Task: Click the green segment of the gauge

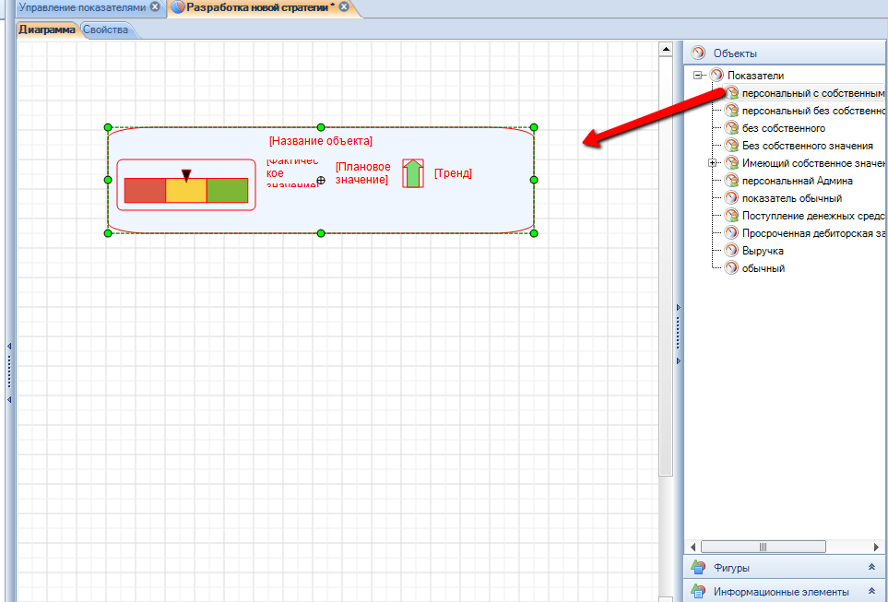Action: tap(227, 190)
